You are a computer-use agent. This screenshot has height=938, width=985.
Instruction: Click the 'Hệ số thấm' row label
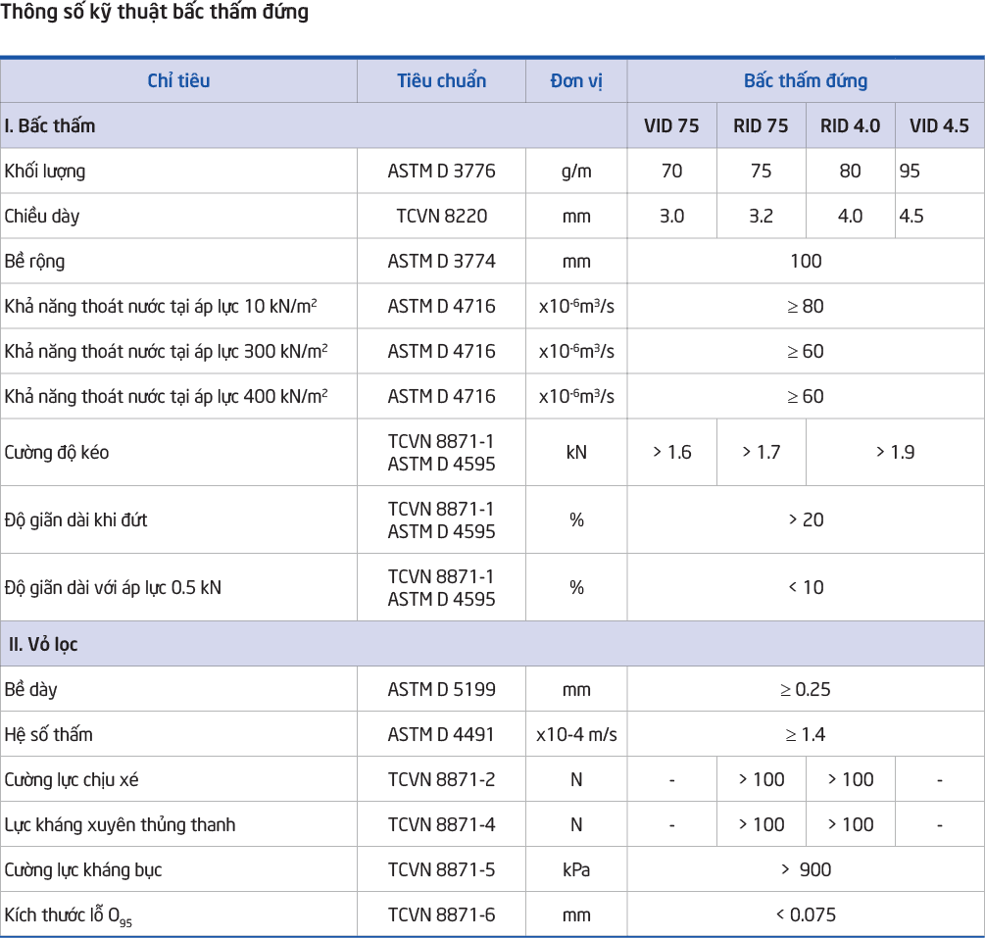coord(49,735)
